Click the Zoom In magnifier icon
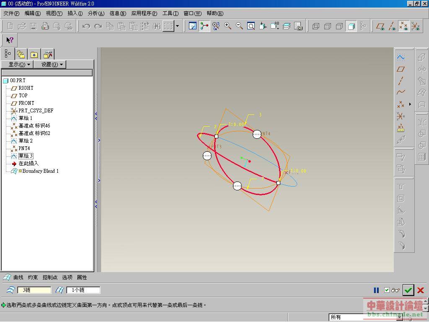This screenshot has width=429, height=322. 228,26
